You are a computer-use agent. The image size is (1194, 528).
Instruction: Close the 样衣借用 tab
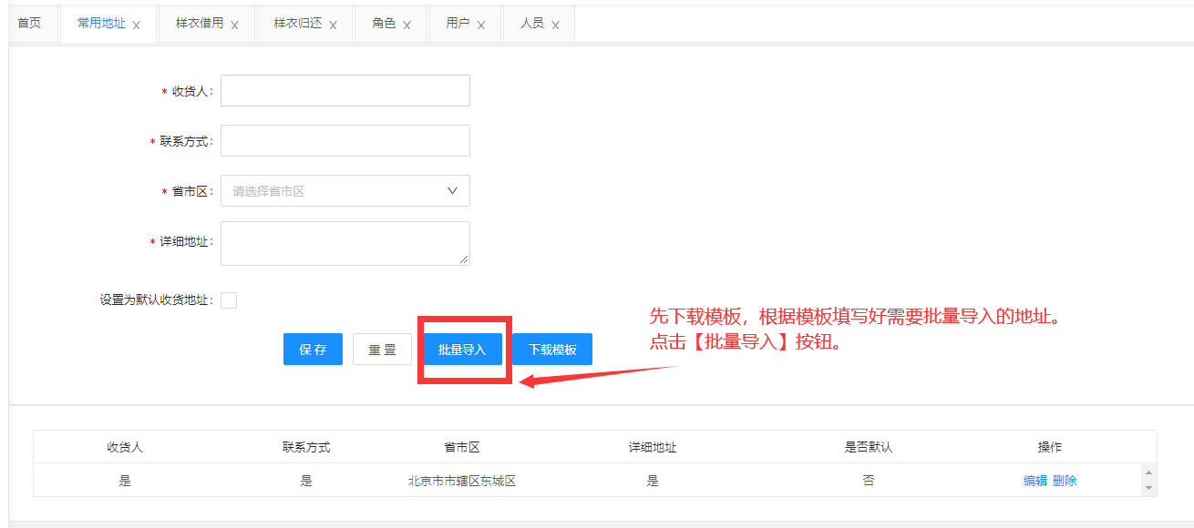click(x=234, y=25)
